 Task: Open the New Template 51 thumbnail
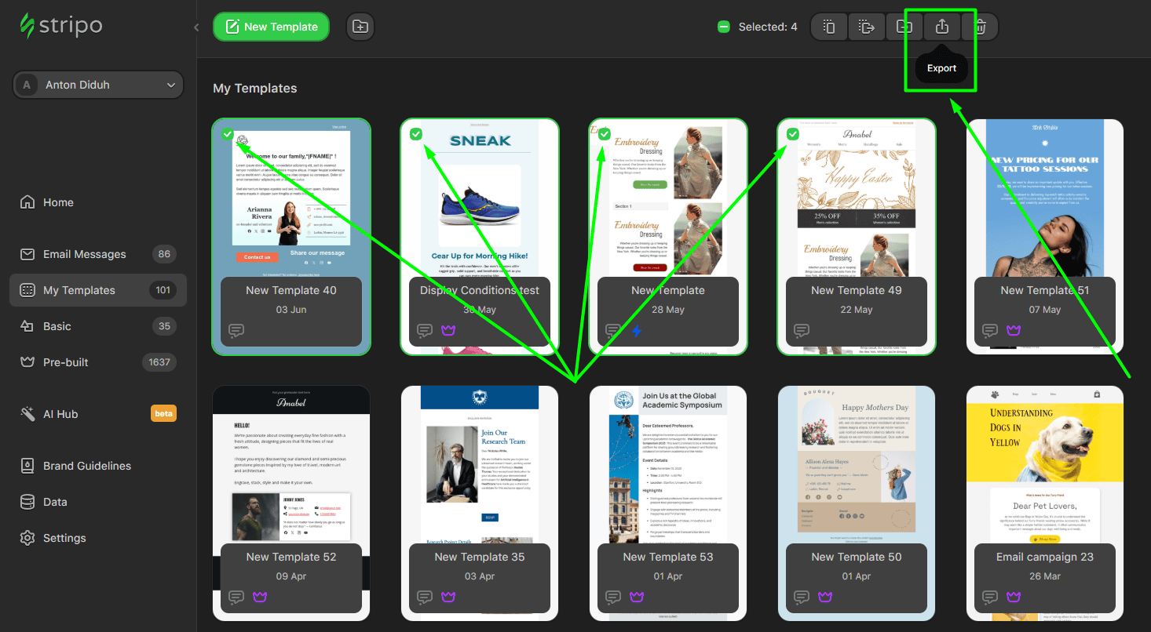point(1044,200)
